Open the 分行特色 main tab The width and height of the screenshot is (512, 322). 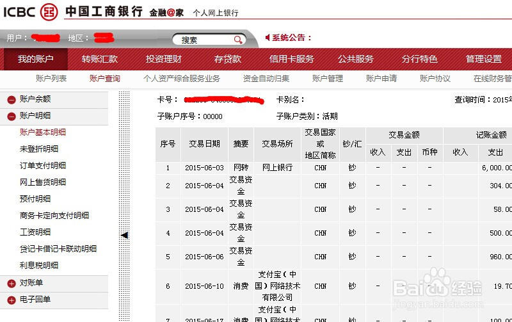[x=420, y=59]
